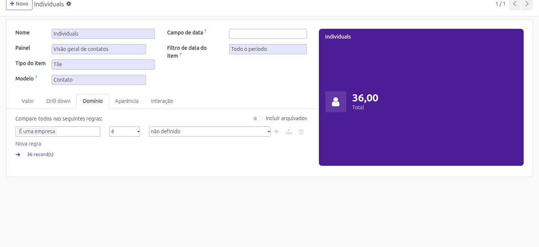This screenshot has height=247, width=539.
Task: Toggle the Incluir arquivados switch
Action: [258, 119]
